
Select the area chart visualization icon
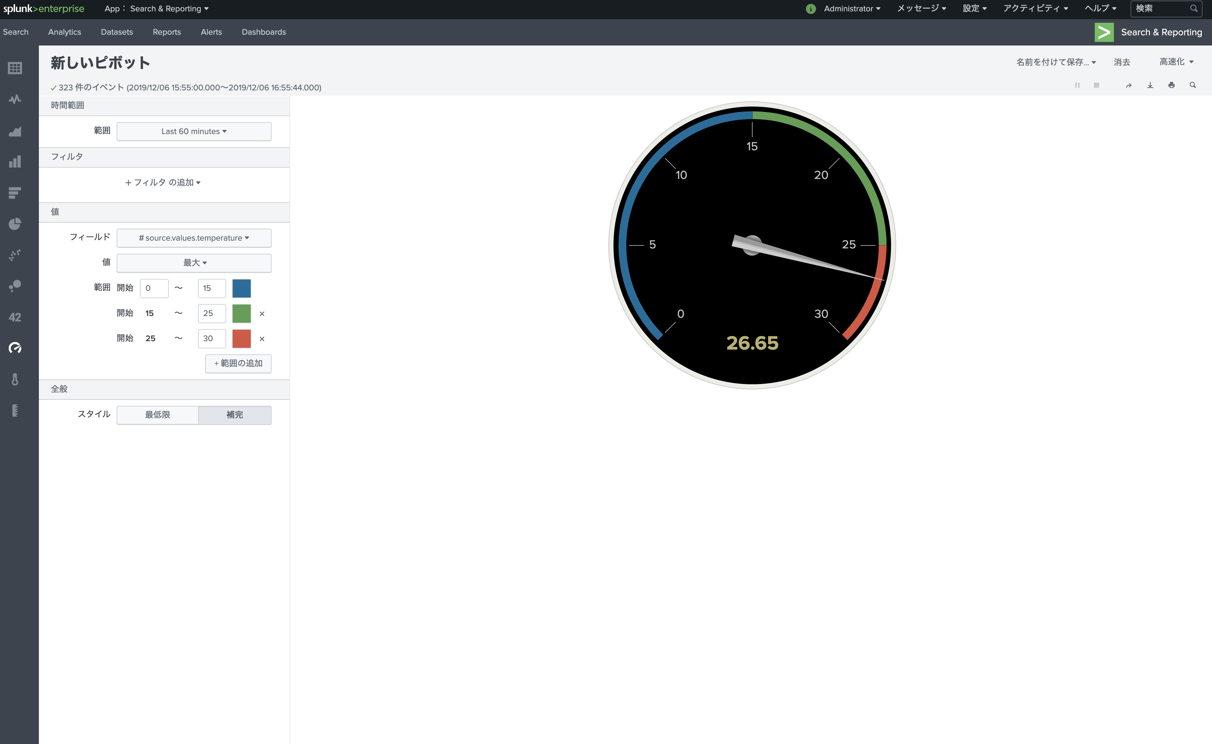coord(15,131)
